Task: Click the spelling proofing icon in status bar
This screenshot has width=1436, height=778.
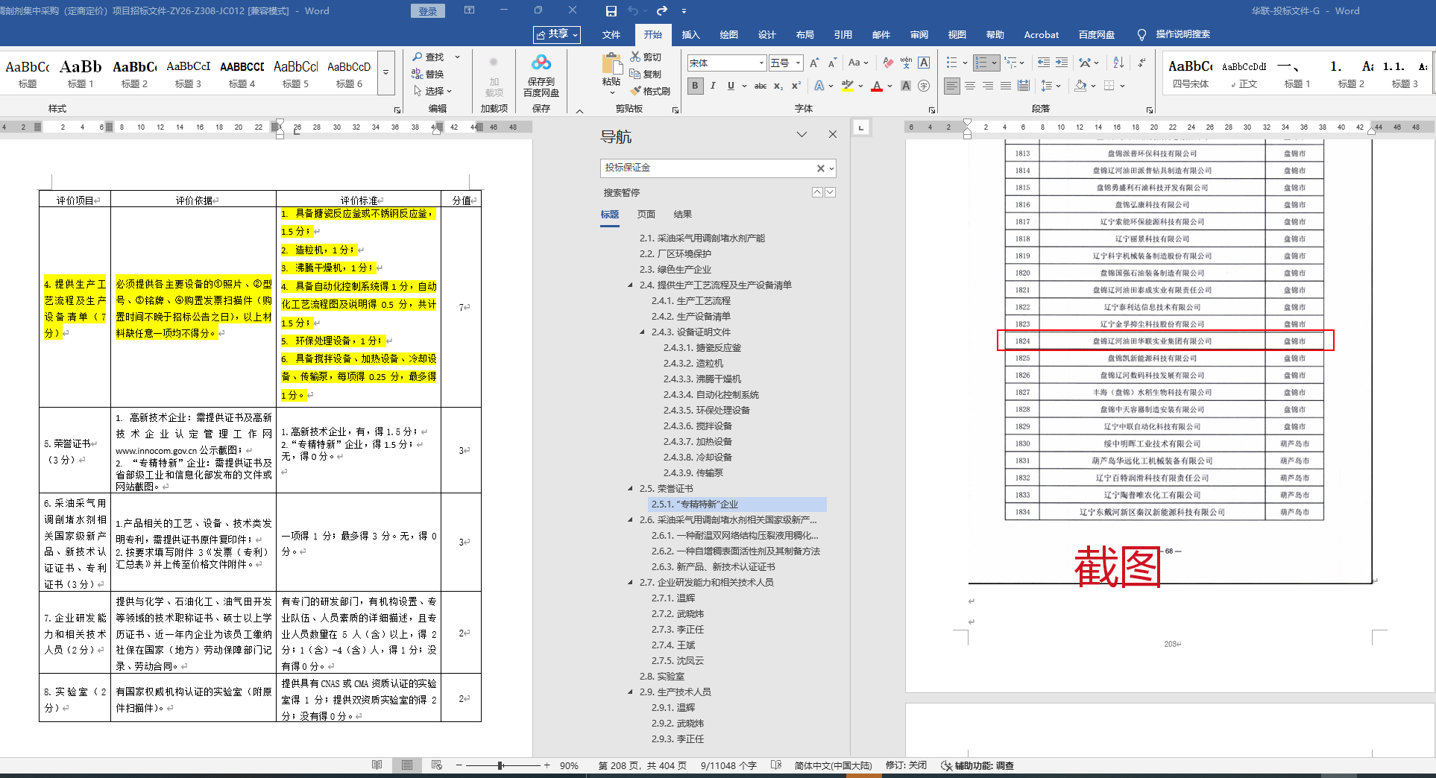Action: (776, 765)
